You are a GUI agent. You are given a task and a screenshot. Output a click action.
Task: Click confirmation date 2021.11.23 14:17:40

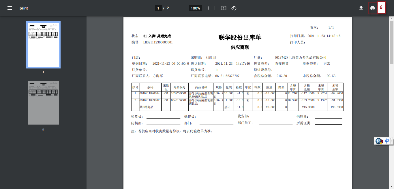pos(232,64)
